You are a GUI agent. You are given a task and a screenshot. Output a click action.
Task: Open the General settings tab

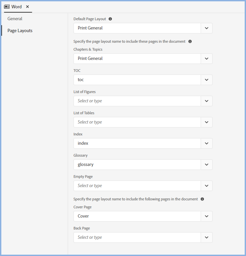point(15,19)
